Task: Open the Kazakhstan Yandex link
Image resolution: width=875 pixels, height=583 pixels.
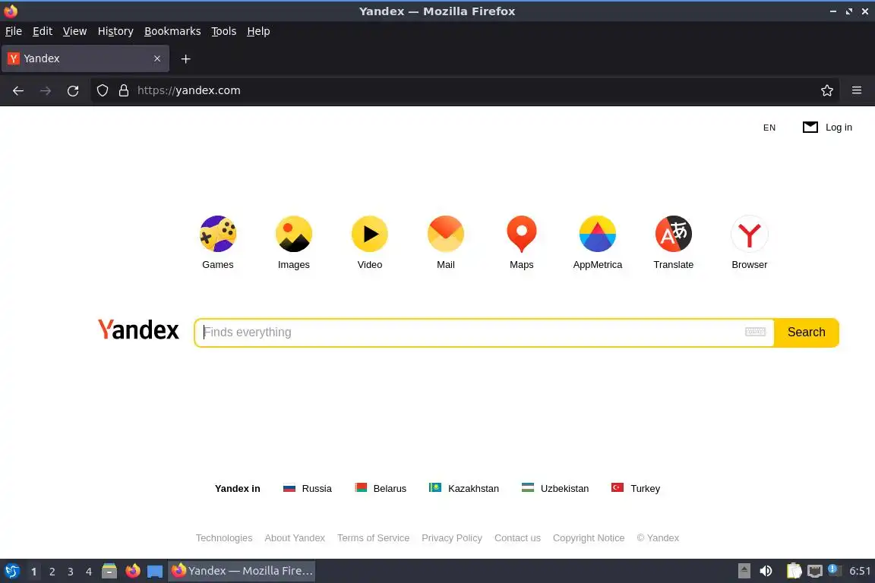Action: pos(464,488)
